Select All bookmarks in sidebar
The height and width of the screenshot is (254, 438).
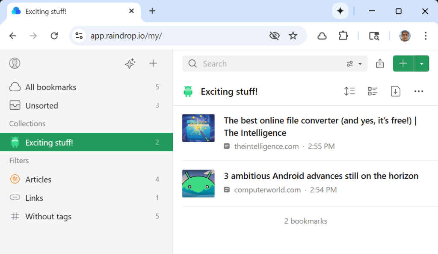point(50,87)
